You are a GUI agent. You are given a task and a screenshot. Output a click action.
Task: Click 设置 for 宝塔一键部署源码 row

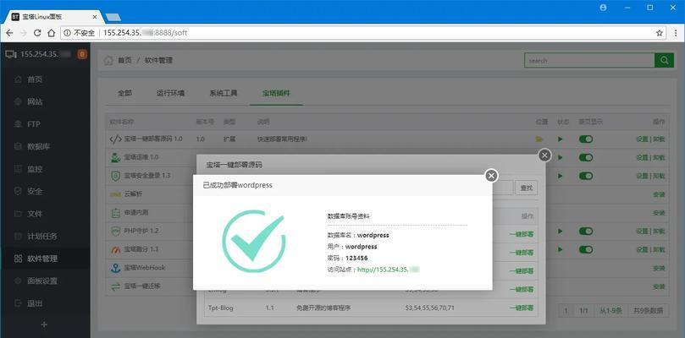642,139
